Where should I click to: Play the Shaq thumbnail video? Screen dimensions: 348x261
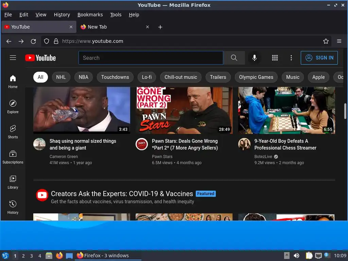tap(82, 110)
